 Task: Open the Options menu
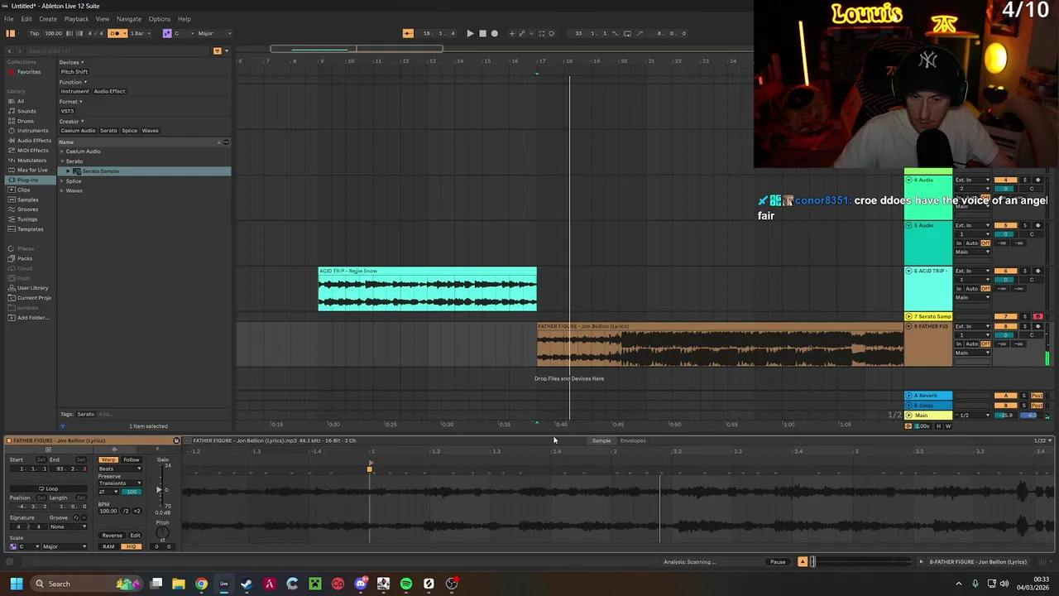(x=160, y=19)
